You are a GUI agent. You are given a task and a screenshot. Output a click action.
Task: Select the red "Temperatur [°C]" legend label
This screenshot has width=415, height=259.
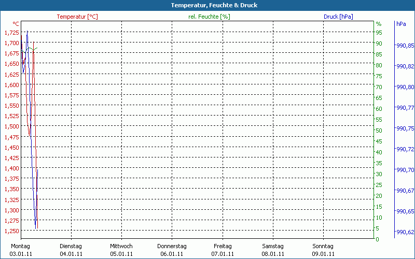(x=77, y=17)
